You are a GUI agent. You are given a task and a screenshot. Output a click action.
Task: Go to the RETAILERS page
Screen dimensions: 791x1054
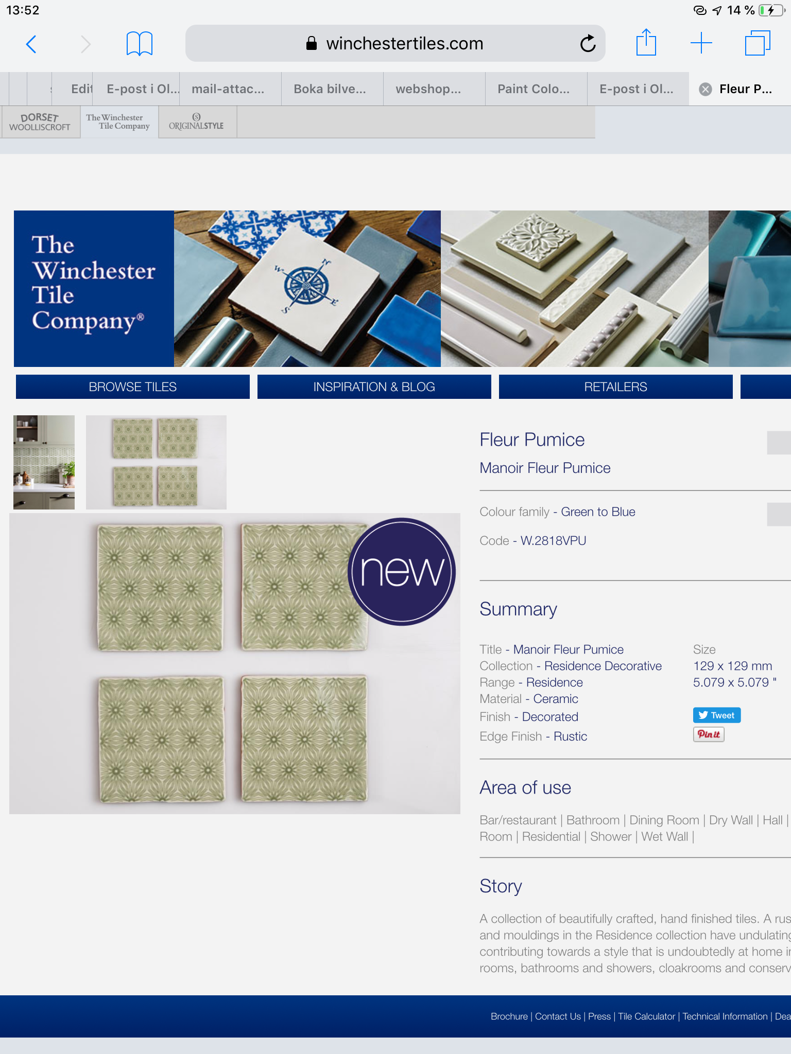616,387
